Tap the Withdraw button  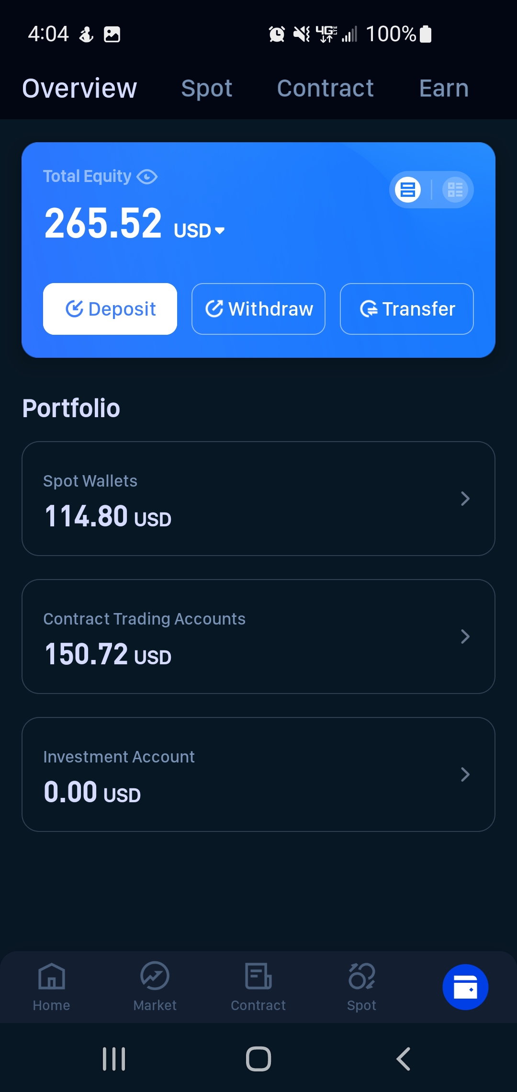coord(258,309)
